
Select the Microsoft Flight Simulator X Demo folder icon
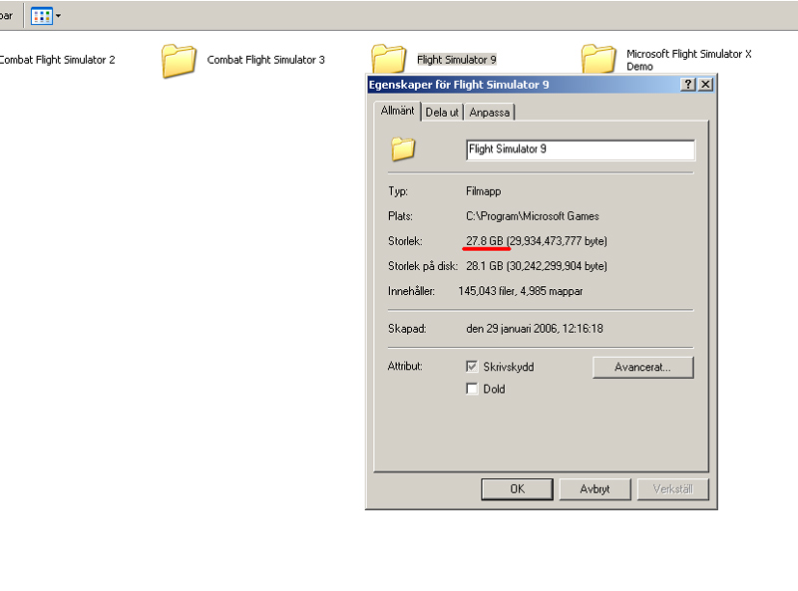click(598, 60)
